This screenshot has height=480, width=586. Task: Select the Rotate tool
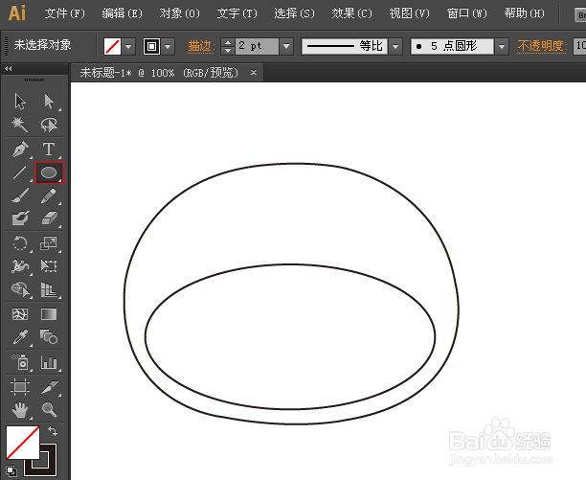click(20, 243)
